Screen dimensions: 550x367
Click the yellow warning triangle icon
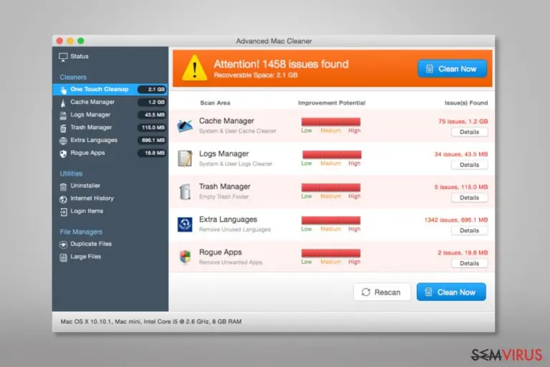(194, 68)
